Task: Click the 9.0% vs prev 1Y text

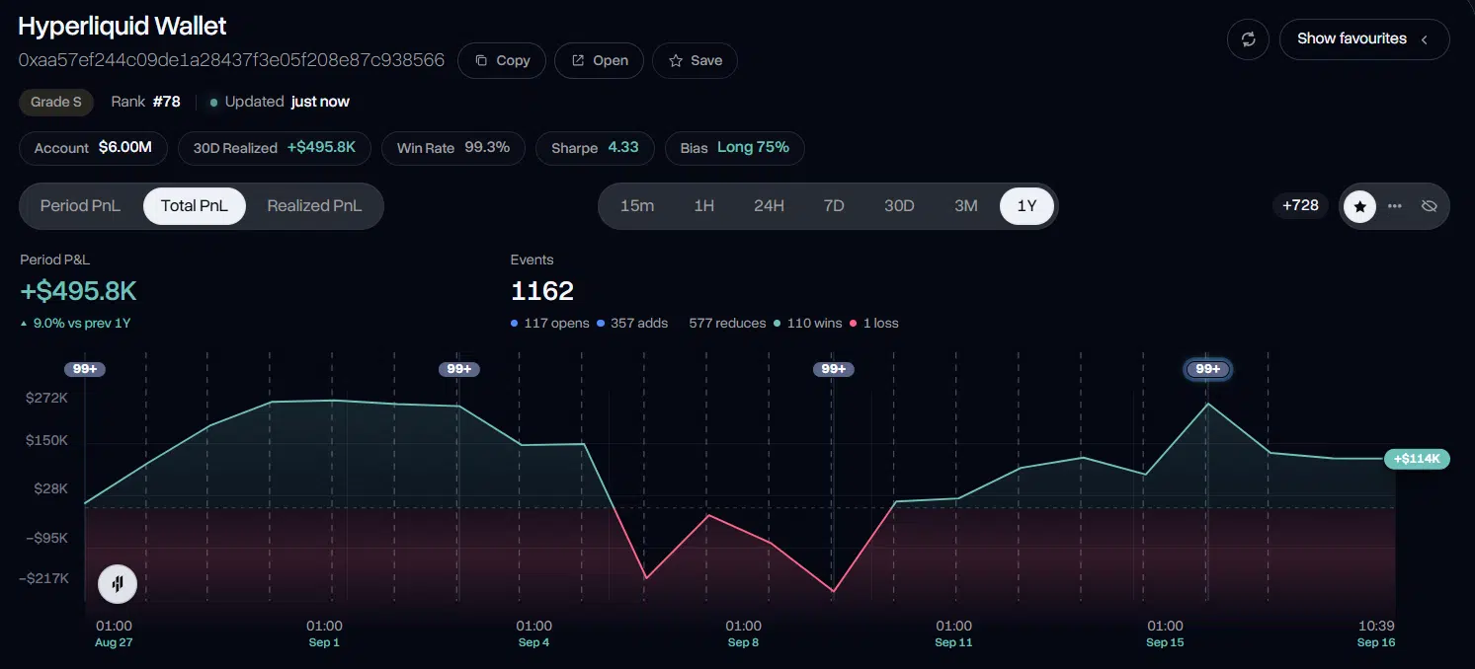Action: click(75, 323)
